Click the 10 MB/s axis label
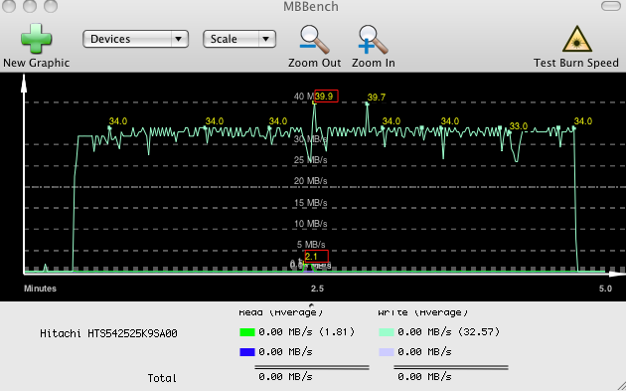 [x=311, y=224]
